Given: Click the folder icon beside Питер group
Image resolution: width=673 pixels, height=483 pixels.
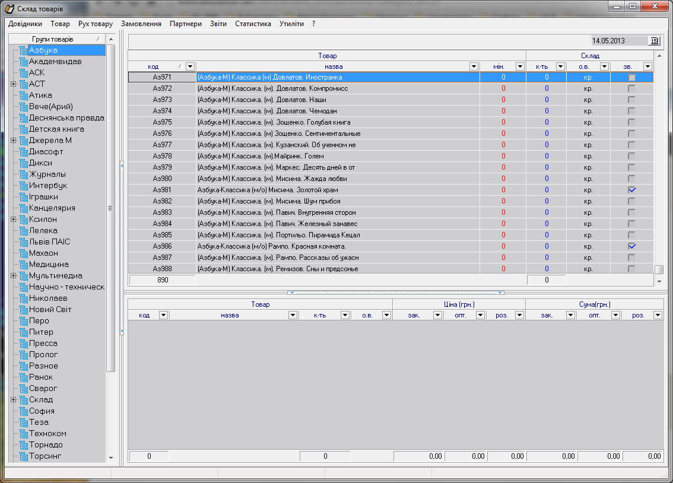Looking at the screenshot, I should 23,332.
